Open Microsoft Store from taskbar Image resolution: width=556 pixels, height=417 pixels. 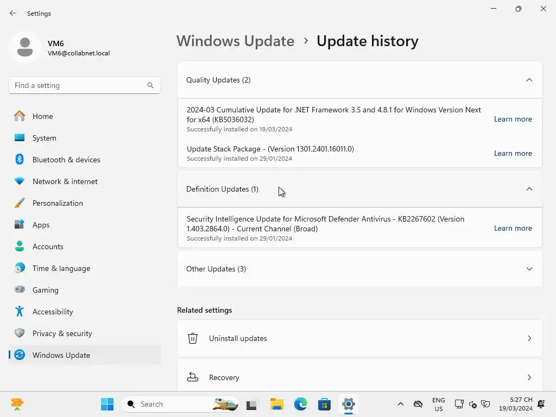(x=324, y=404)
